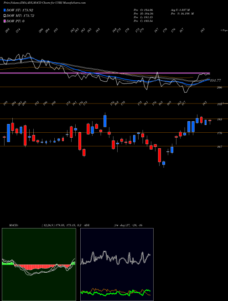228x301 pixels.
Task: Click the 'Pre H: 184.56' value
Action: [x=143, y=14]
